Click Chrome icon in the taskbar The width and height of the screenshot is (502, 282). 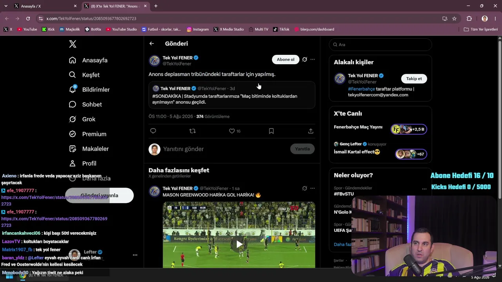click(x=23, y=275)
